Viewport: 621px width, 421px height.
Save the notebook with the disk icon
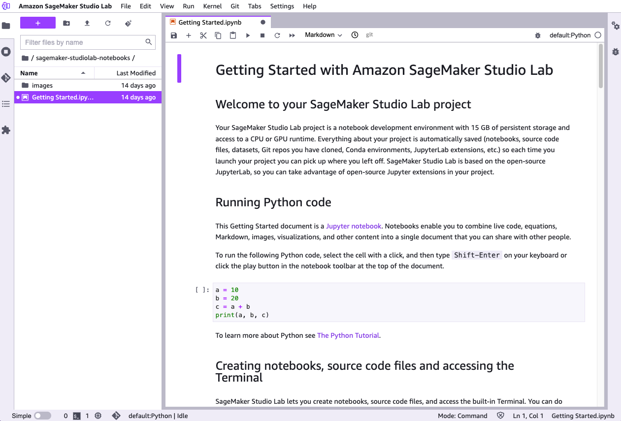[173, 35]
